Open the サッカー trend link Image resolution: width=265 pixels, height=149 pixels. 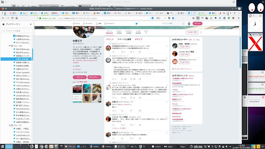click(x=175, y=104)
